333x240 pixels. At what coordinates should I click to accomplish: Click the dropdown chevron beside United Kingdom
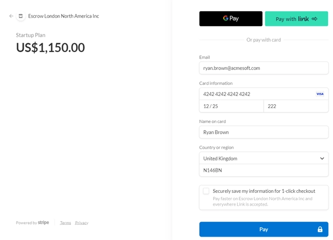tap(322, 159)
